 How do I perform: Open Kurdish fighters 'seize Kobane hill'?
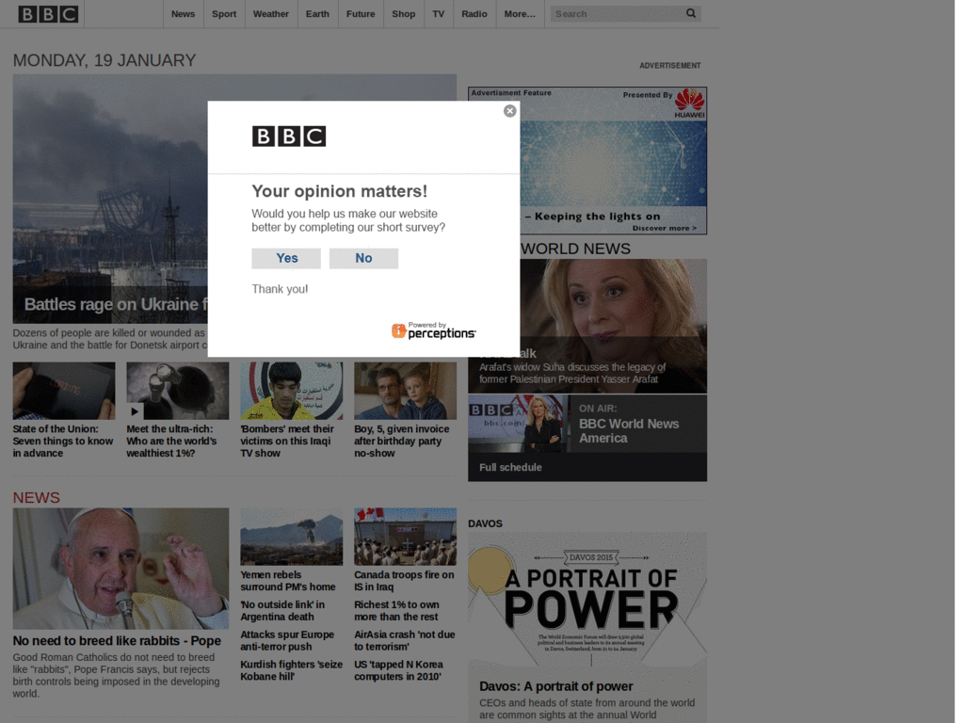292,670
